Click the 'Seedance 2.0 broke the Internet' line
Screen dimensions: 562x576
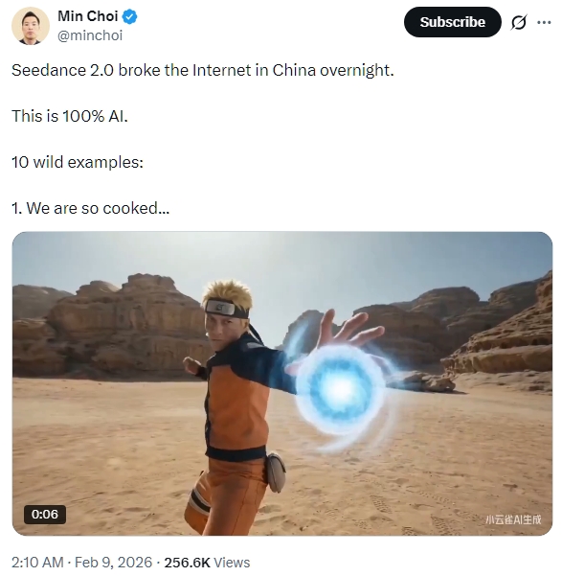tap(203, 70)
